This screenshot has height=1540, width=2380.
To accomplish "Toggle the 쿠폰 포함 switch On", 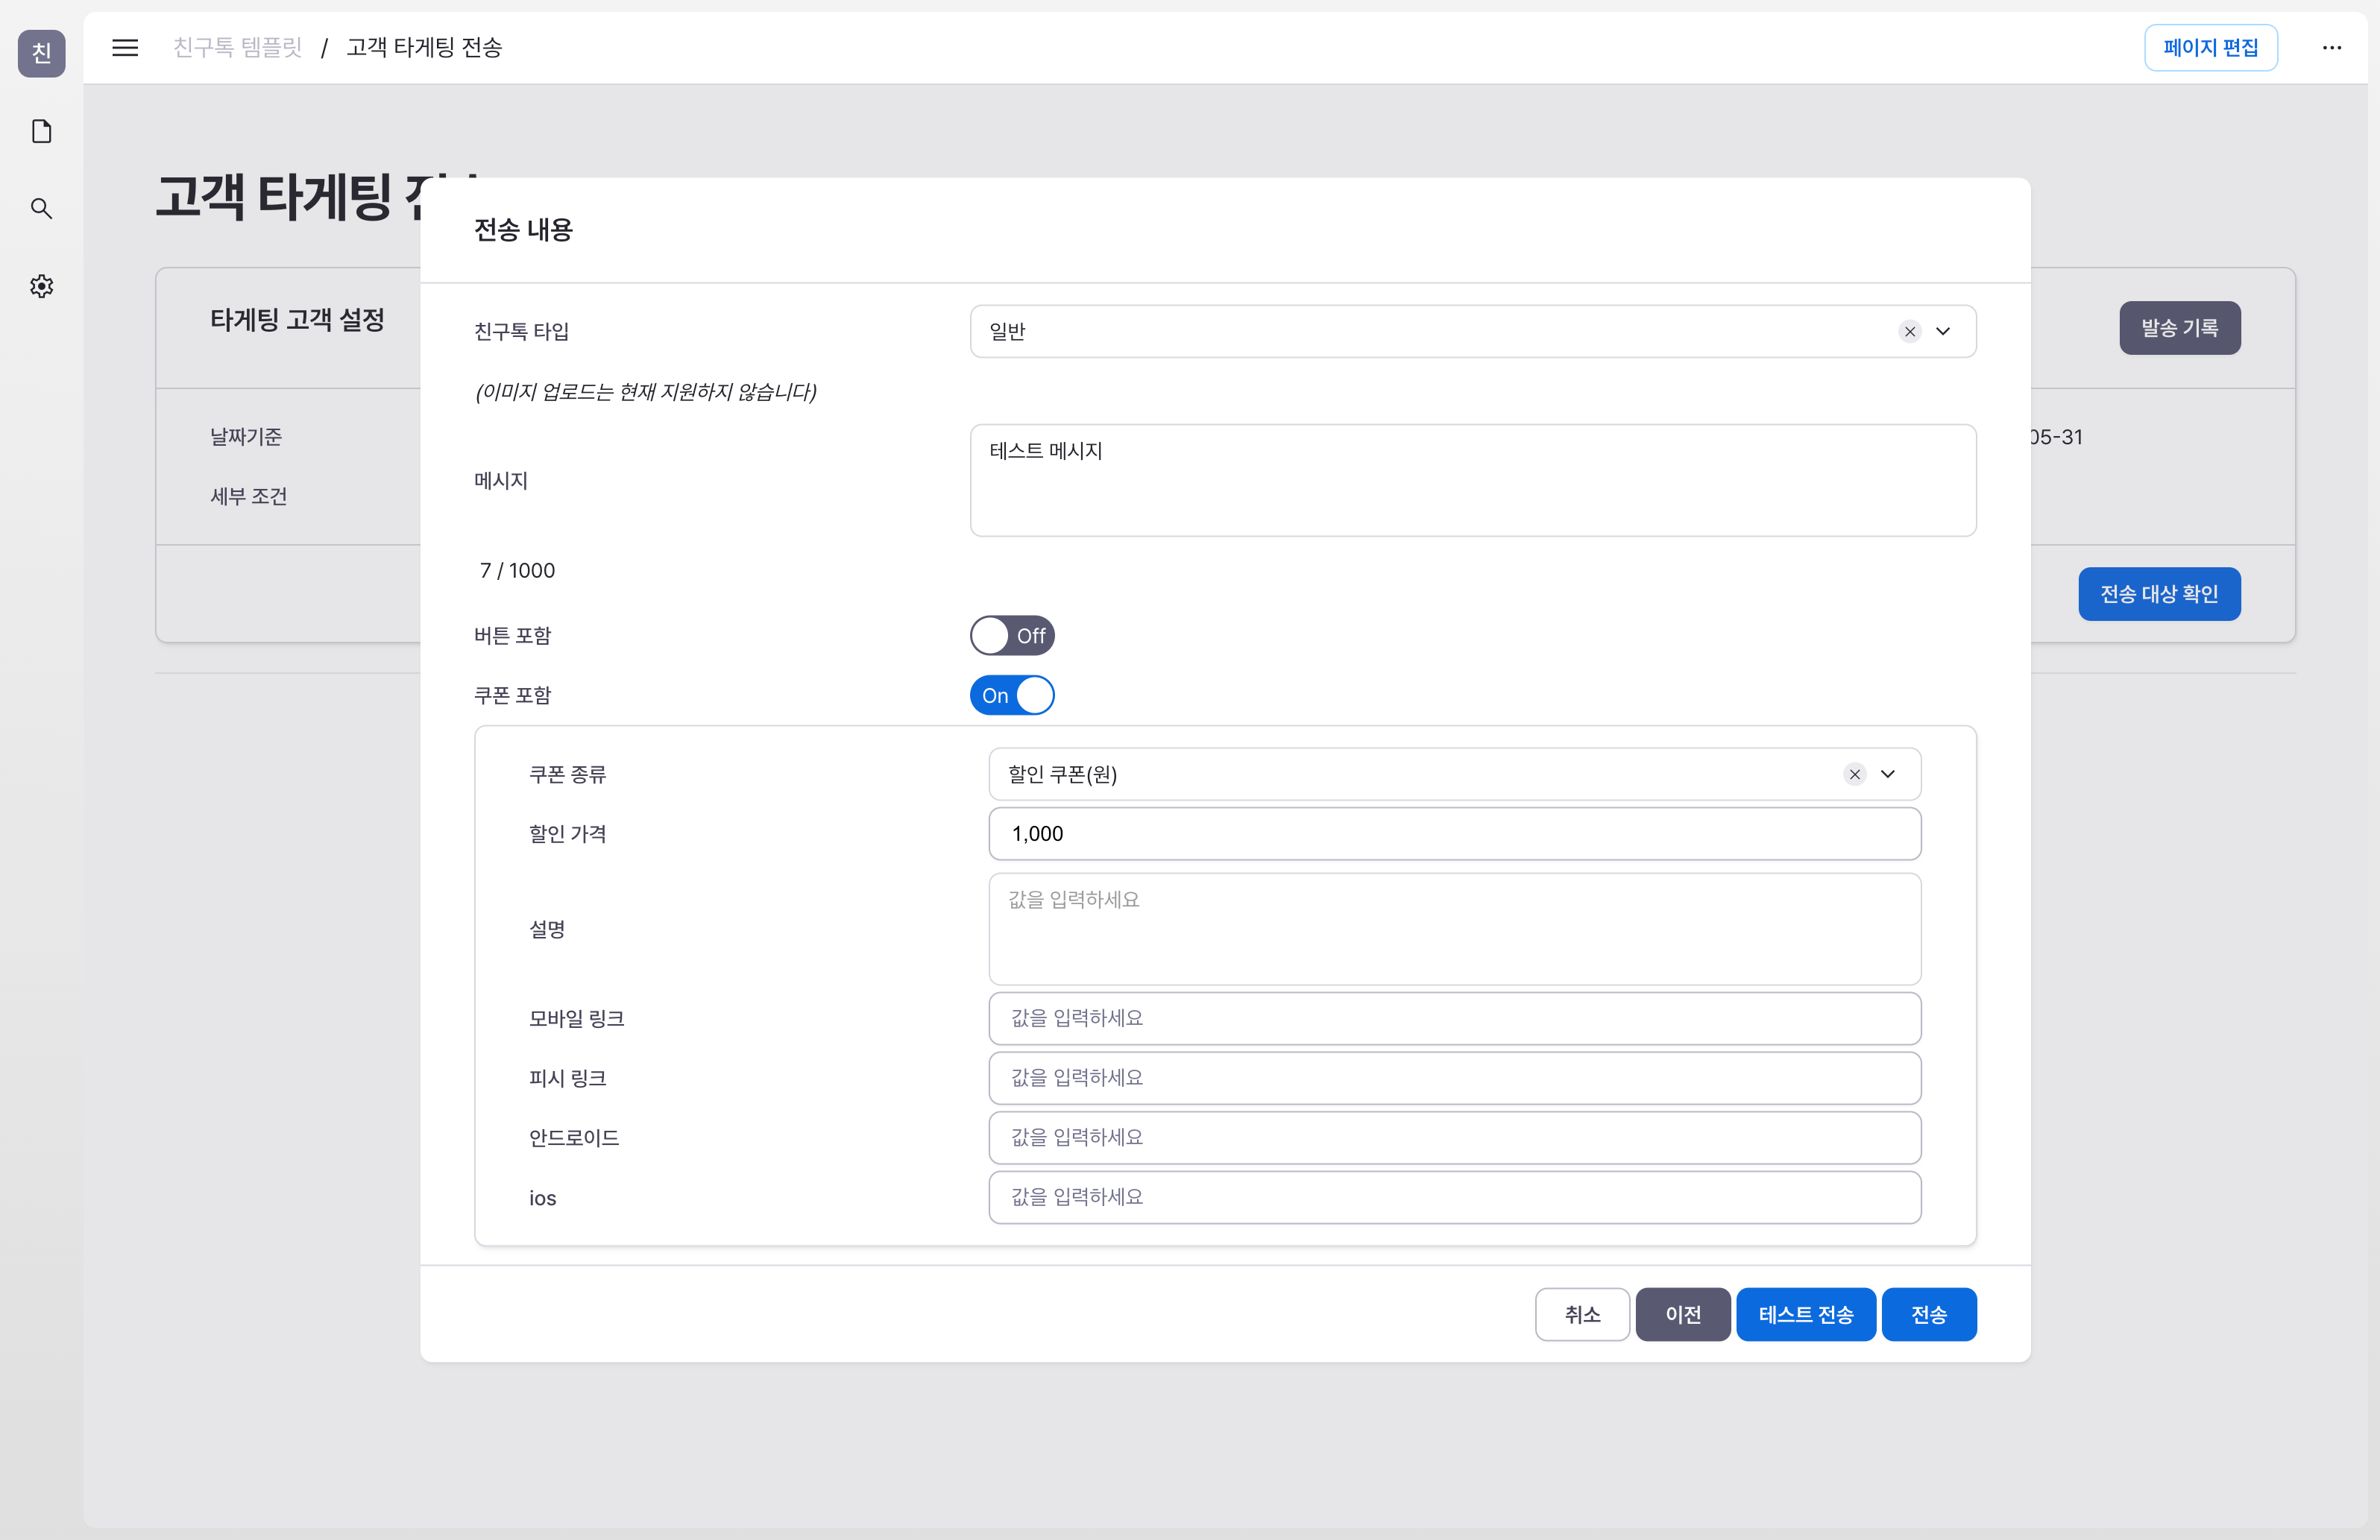I will pyautogui.click(x=1015, y=694).
